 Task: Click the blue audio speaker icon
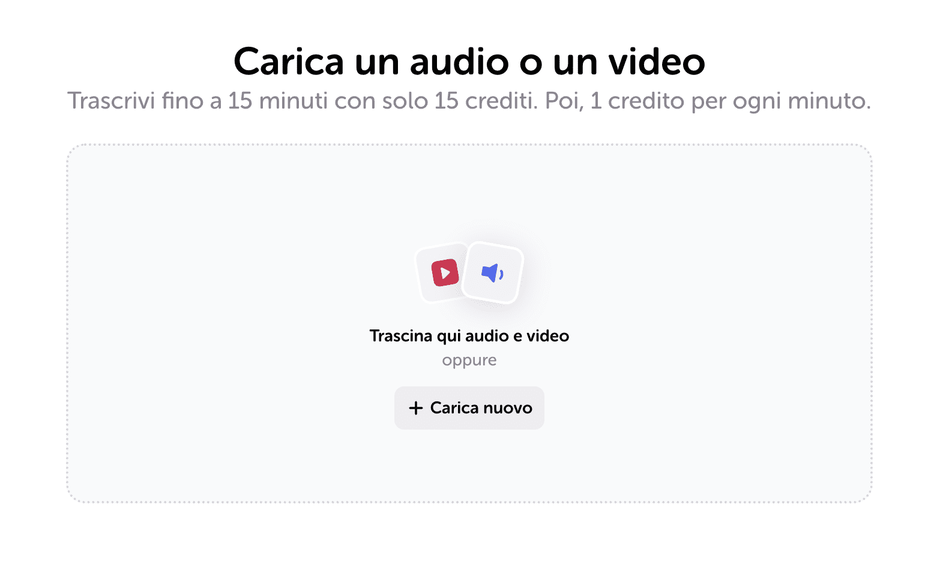tap(492, 273)
